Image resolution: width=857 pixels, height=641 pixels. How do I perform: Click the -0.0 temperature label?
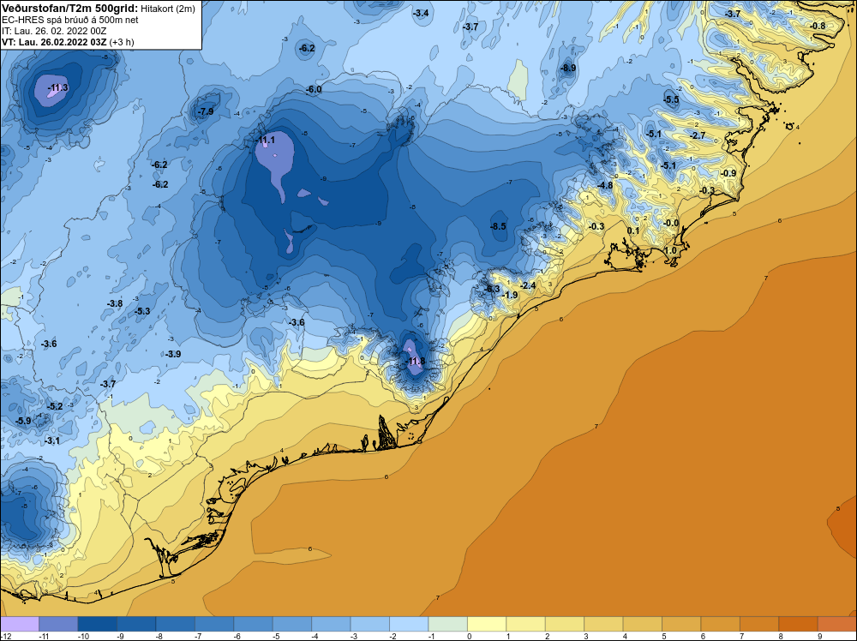[x=671, y=223]
